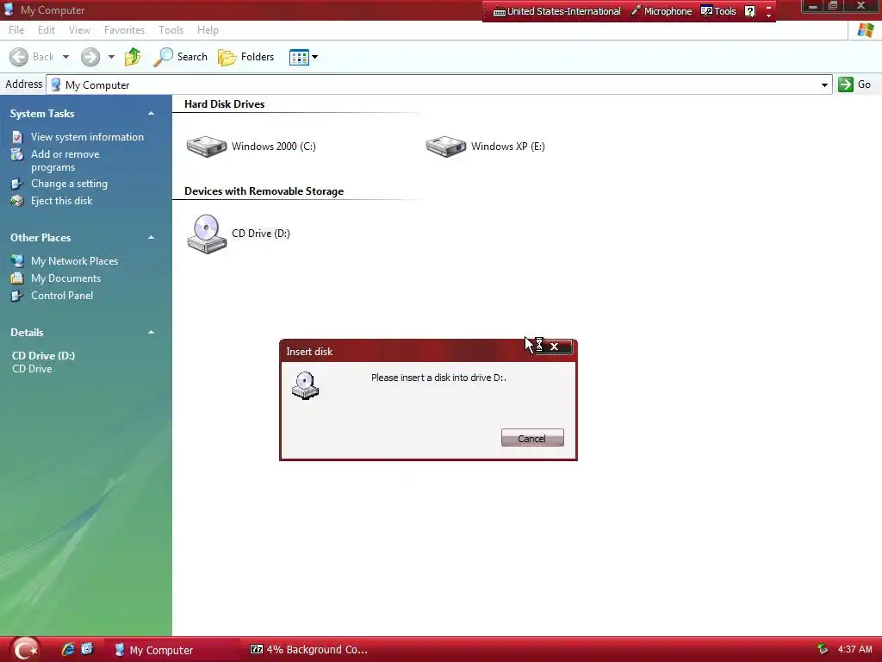Click View system information link

pyautogui.click(x=87, y=137)
